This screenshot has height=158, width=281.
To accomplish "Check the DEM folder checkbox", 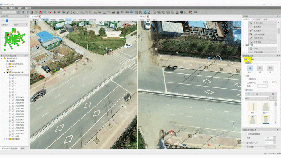I will 7,67.
